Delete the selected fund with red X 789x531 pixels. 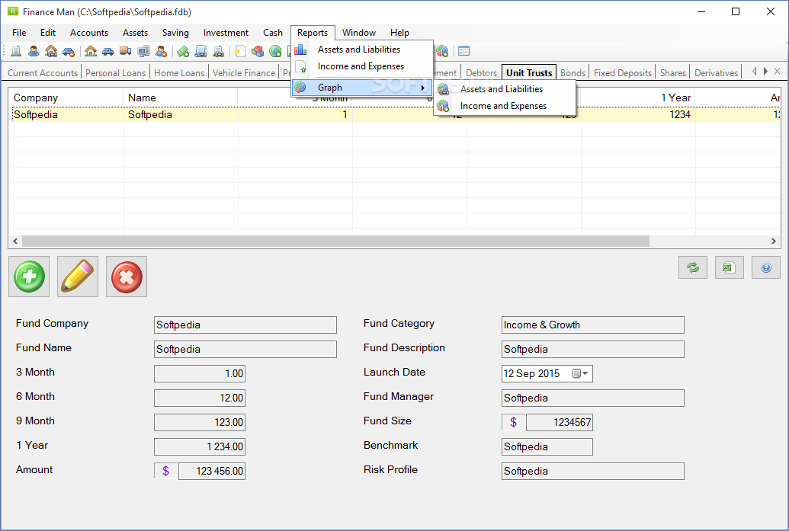tap(127, 277)
